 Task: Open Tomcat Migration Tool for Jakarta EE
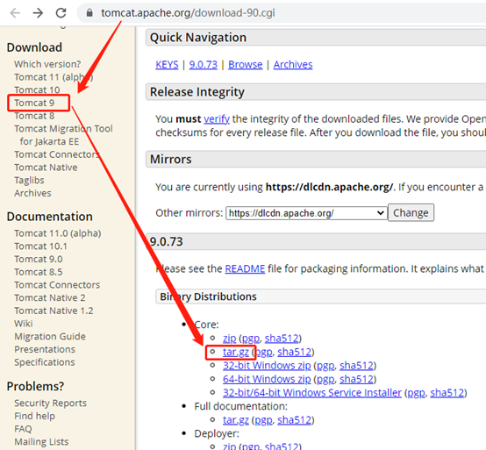coord(63,135)
